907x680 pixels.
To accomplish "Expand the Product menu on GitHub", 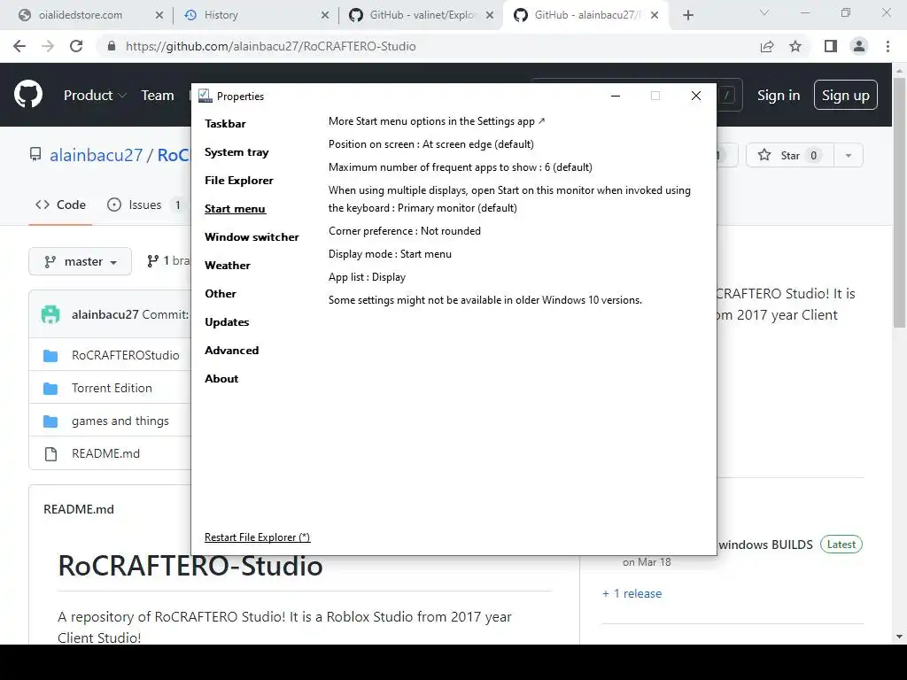I will (95, 95).
